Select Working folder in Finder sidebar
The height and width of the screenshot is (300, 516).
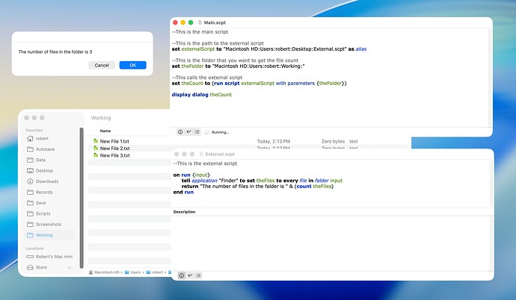(49, 235)
